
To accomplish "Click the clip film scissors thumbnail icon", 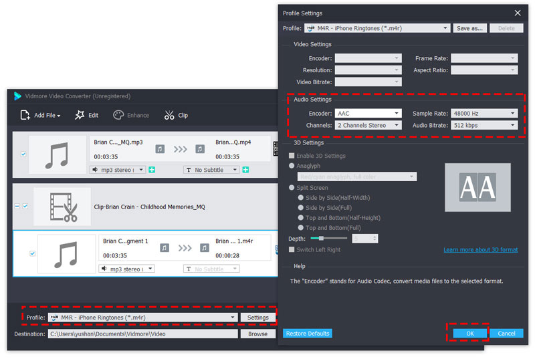I will (x=62, y=207).
